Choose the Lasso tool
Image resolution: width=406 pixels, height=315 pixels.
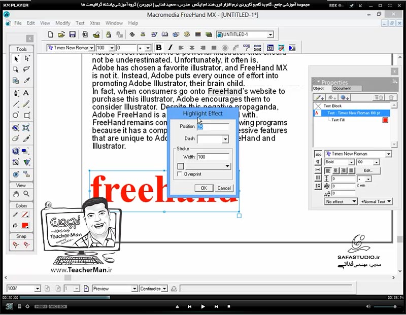pyautogui.click(x=27, y=69)
